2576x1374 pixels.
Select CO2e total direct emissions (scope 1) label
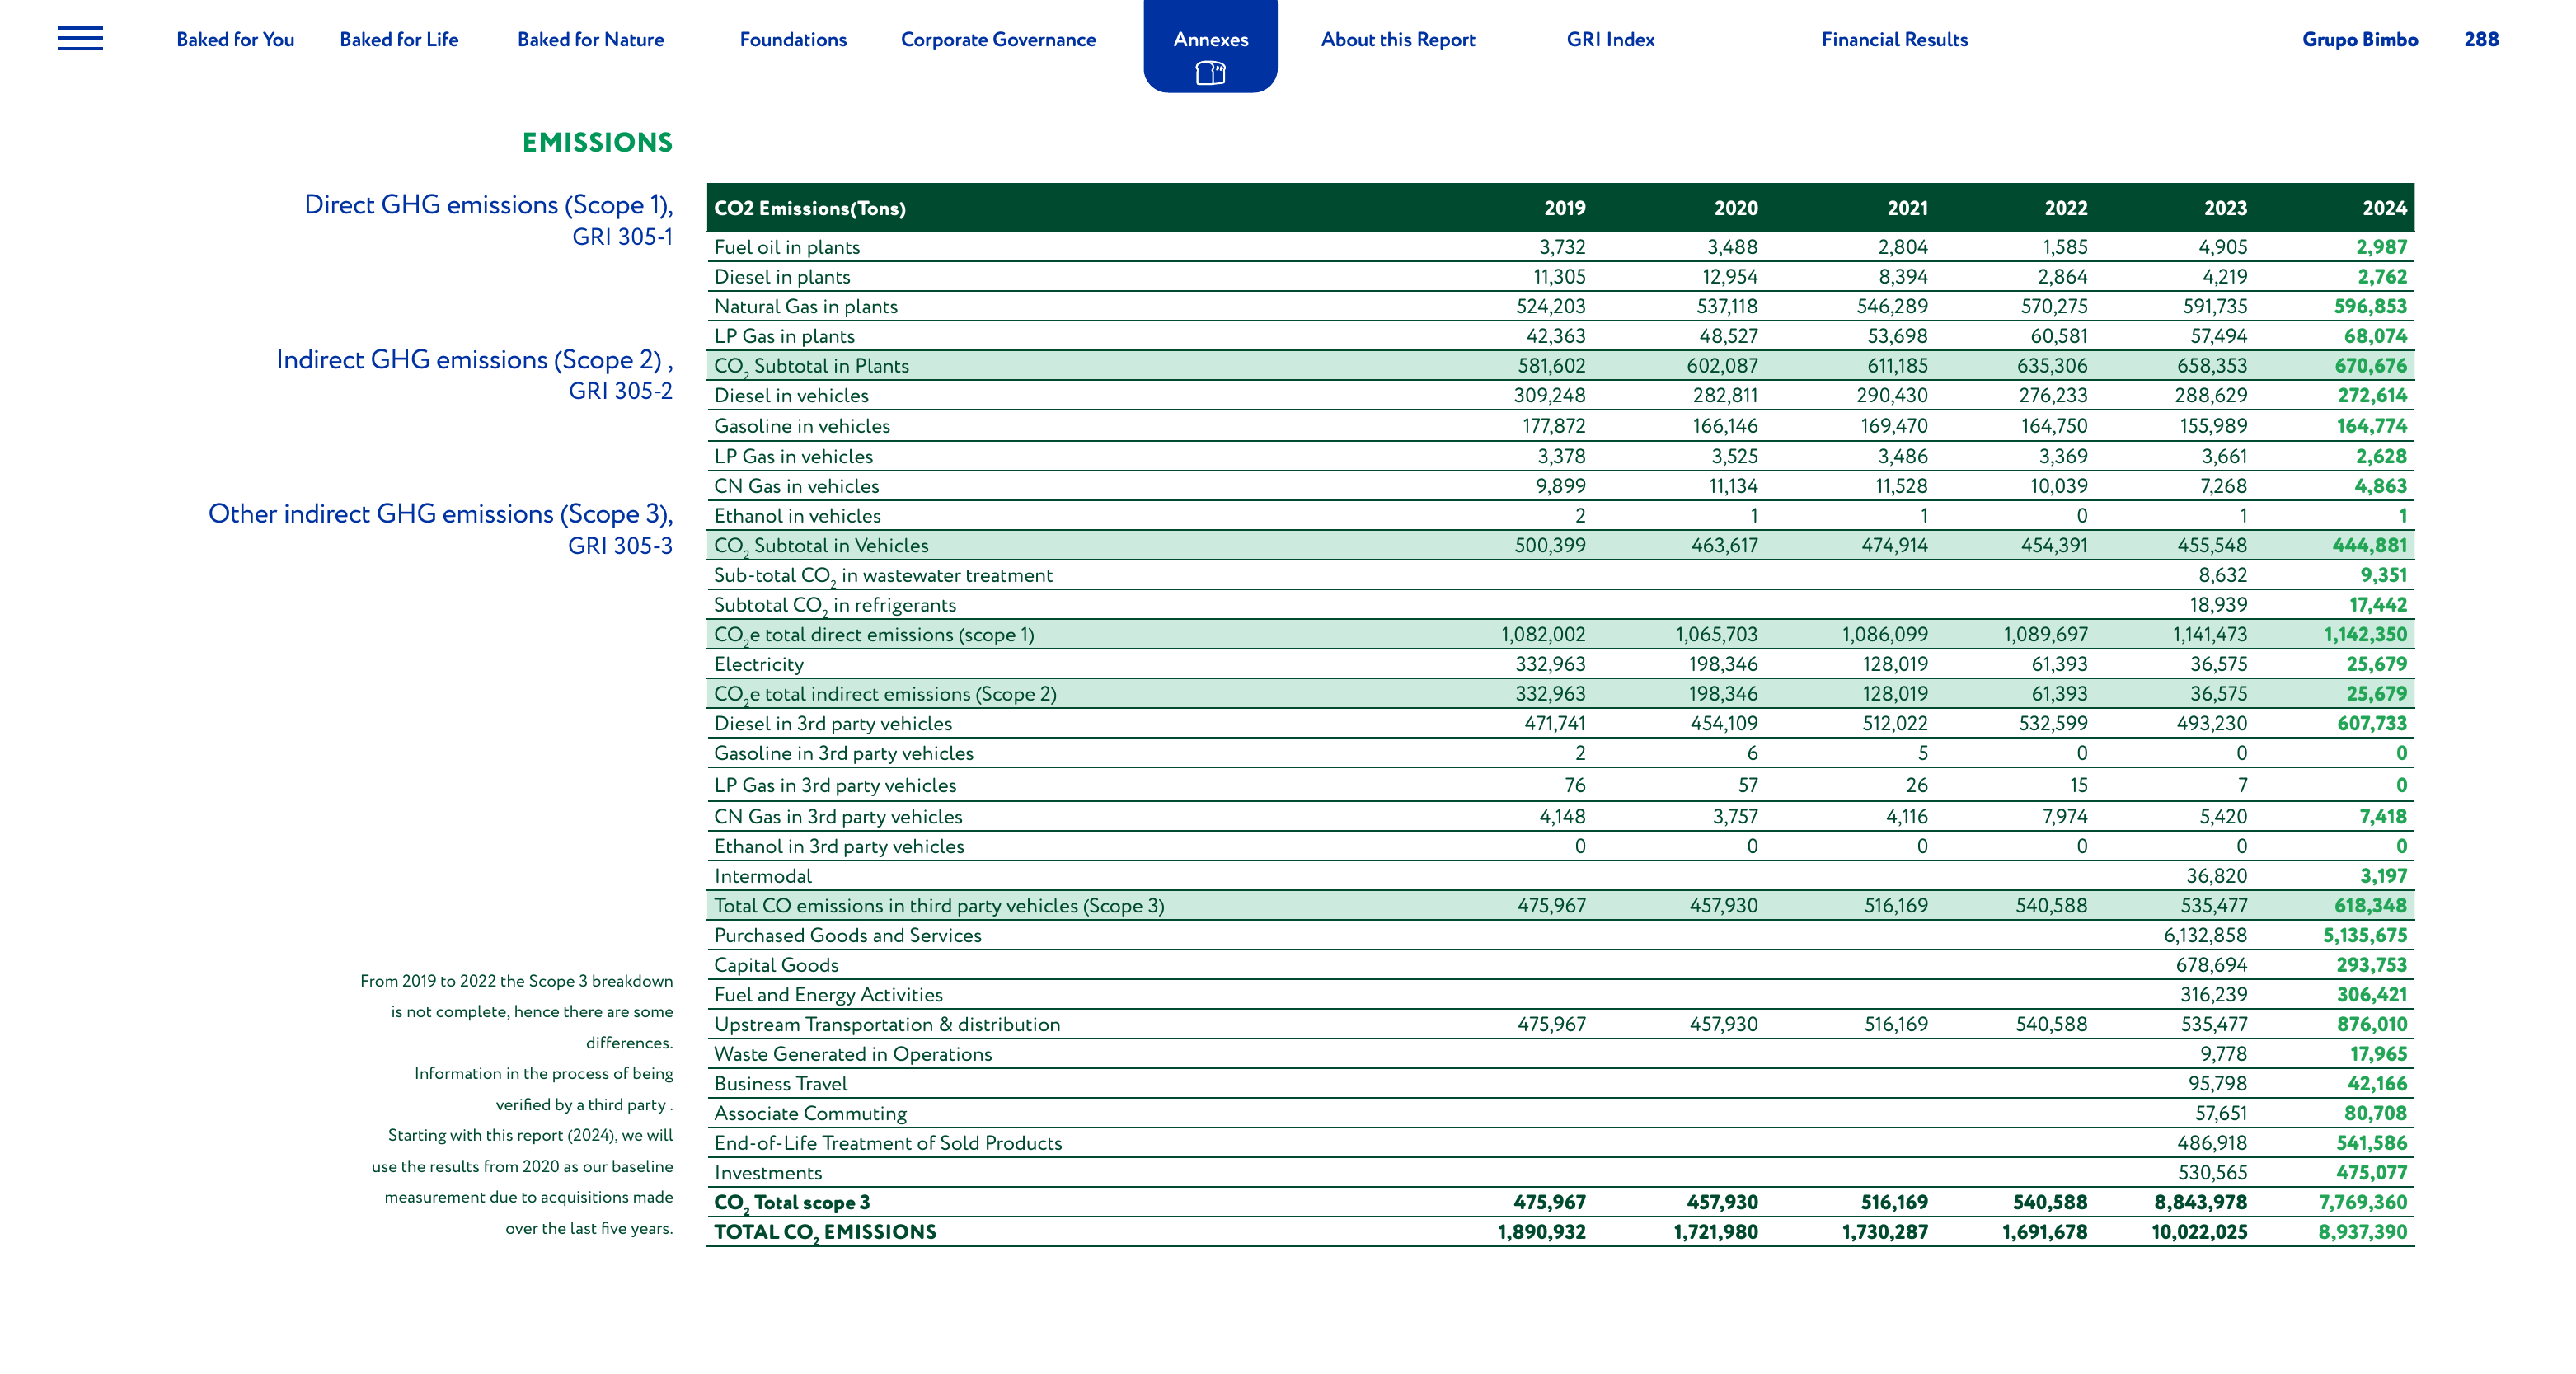pos(874,635)
